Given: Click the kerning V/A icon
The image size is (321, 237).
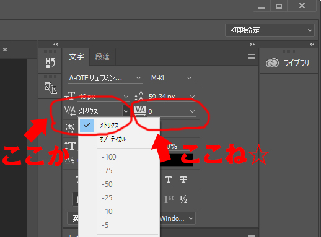Looking at the screenshot, I should pos(70,111).
